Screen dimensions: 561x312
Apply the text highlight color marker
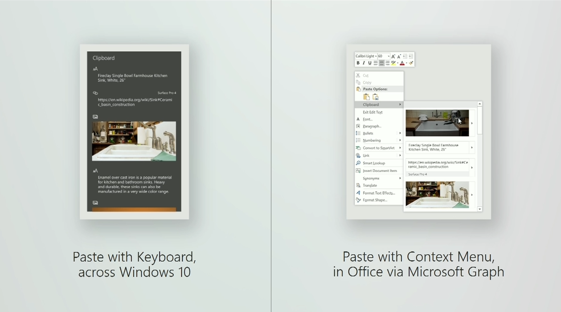tap(393, 63)
